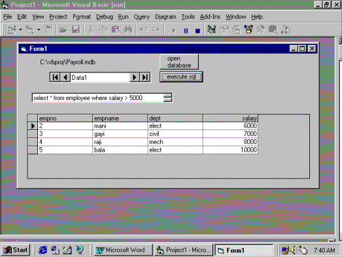Click the Form1 taskbar button
The width and height of the screenshot is (342, 257).
[x=244, y=250]
